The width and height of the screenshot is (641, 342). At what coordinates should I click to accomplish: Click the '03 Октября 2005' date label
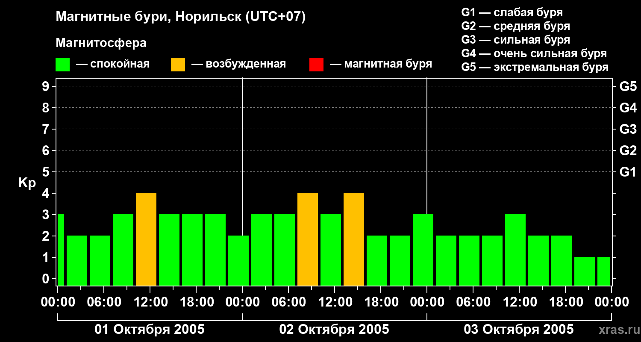coord(519,330)
